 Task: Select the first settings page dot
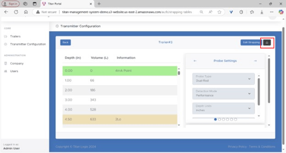[215, 120]
